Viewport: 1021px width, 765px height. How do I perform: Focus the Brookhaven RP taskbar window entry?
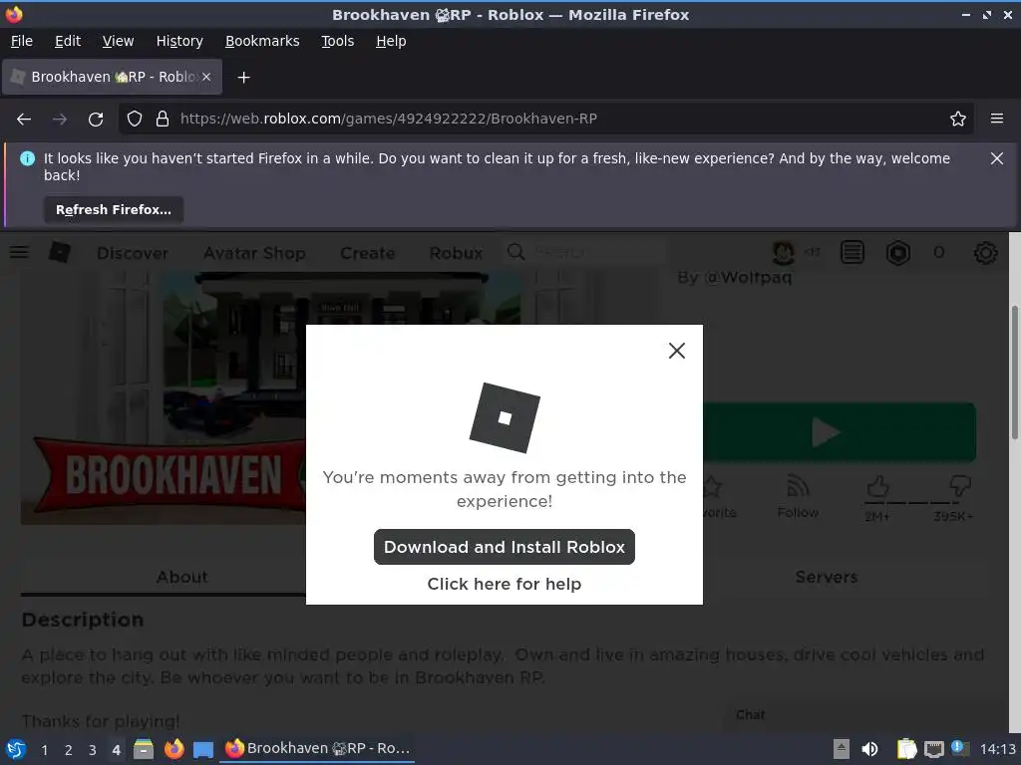tap(317, 749)
